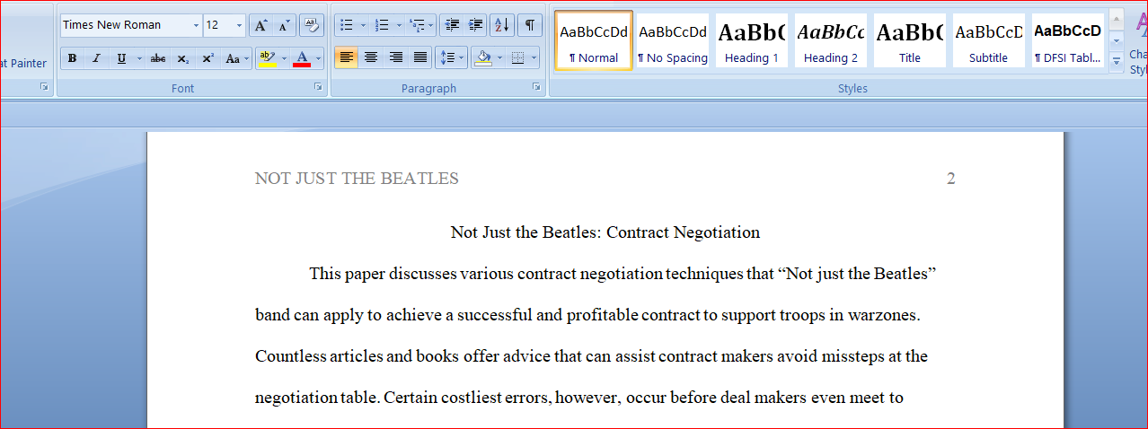
Task: Toggle superscript formatting
Action: 208,58
